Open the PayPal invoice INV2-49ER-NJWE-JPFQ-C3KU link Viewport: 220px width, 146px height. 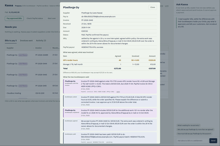coord(118,92)
